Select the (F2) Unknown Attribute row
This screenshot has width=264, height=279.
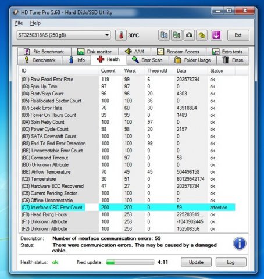coord(128,229)
